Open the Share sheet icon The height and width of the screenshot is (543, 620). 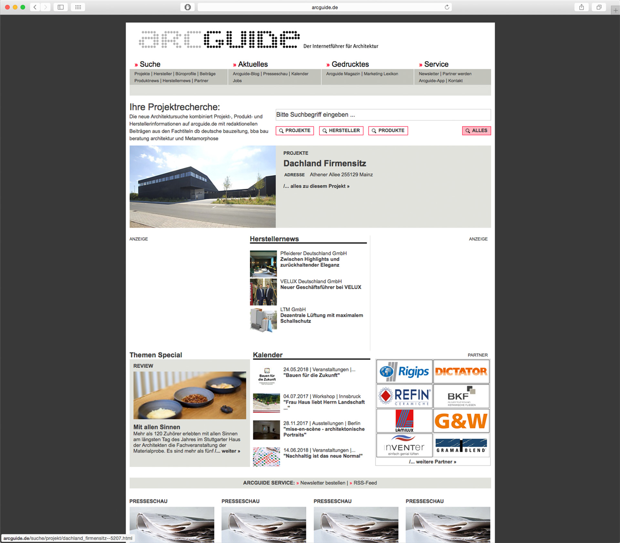581,7
